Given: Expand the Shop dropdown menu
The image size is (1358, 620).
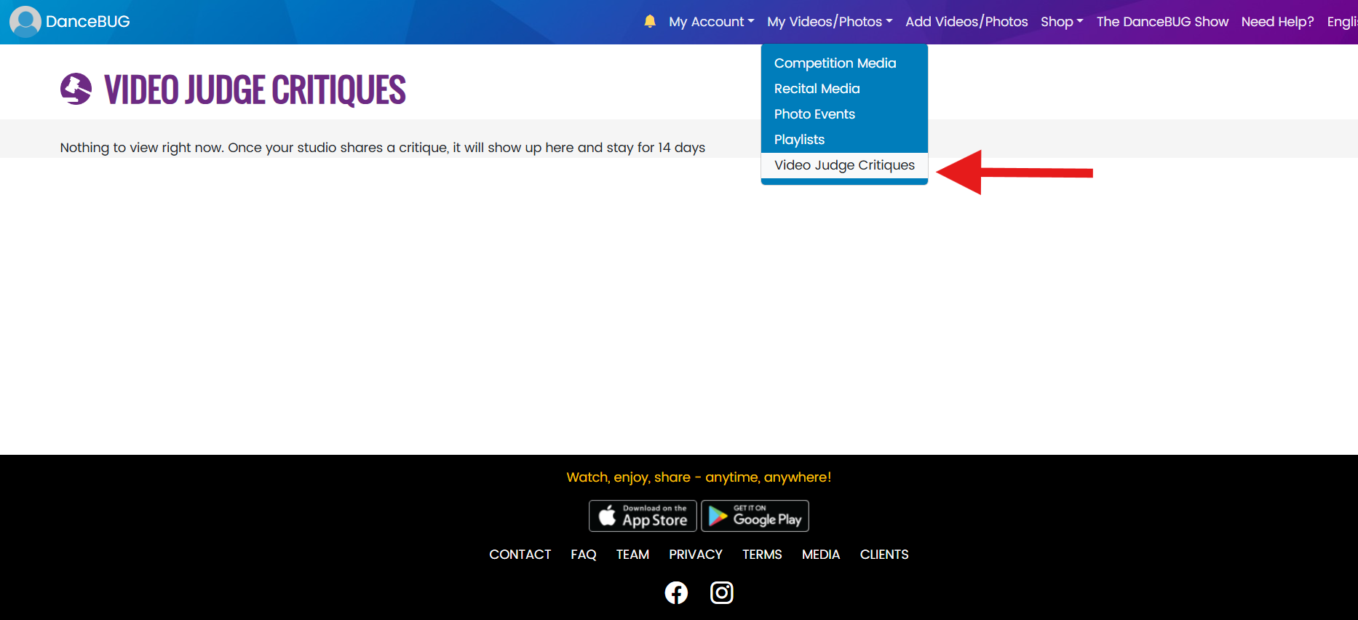Looking at the screenshot, I should tap(1061, 22).
